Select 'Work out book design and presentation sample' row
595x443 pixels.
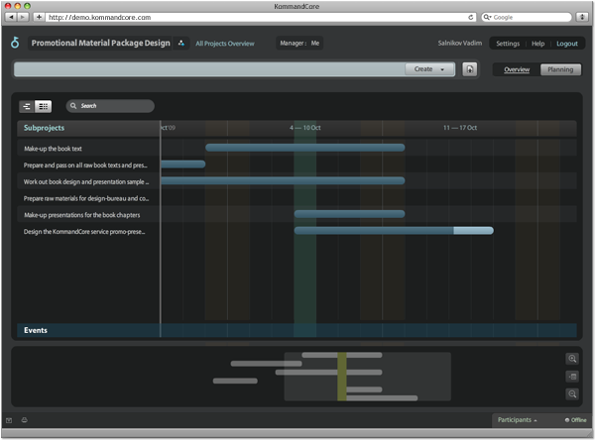[85, 182]
